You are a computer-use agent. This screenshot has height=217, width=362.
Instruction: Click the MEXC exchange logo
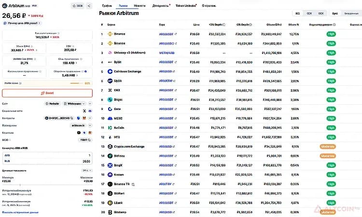110,118
